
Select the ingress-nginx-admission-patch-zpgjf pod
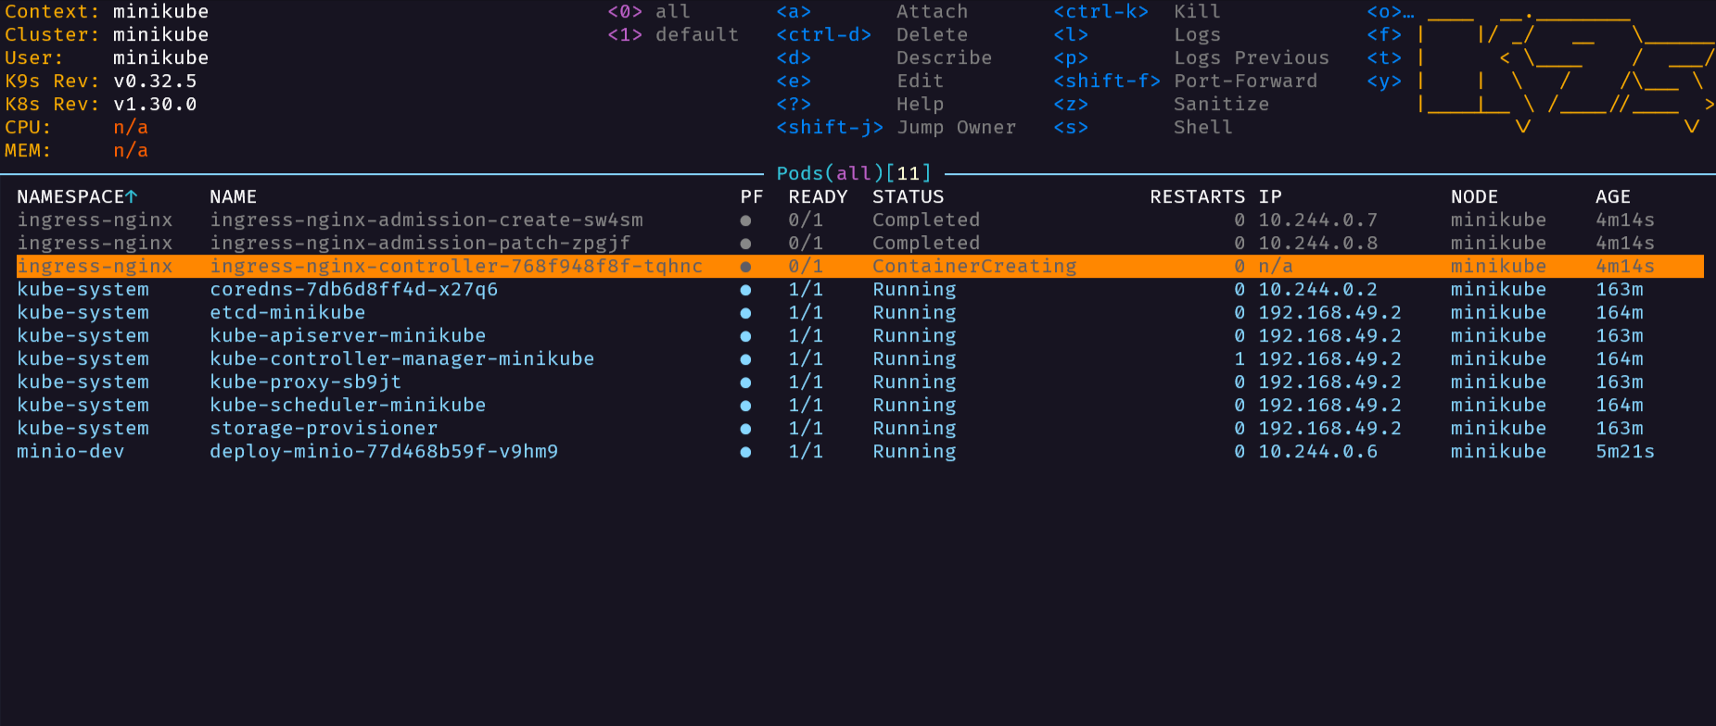click(x=860, y=244)
